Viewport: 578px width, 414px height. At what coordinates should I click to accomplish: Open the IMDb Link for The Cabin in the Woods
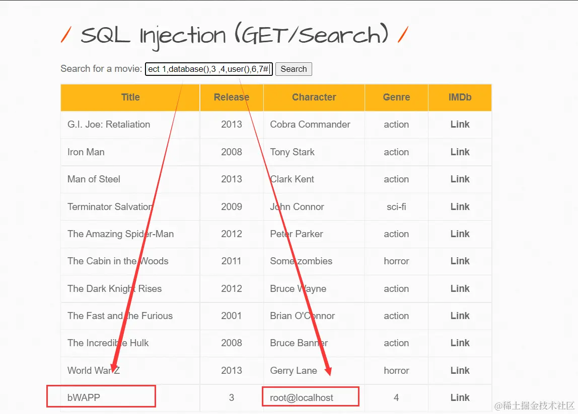460,261
